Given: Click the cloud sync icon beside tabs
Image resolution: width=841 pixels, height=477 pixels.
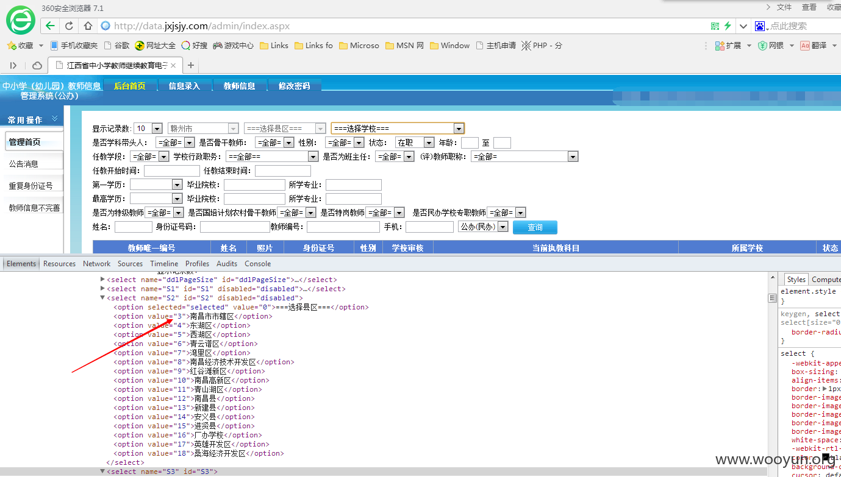Looking at the screenshot, I should (37, 65).
